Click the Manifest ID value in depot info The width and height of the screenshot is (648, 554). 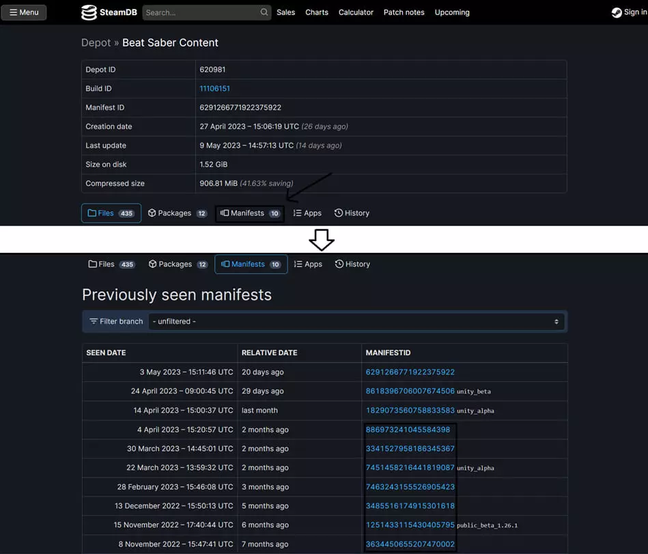coord(240,107)
